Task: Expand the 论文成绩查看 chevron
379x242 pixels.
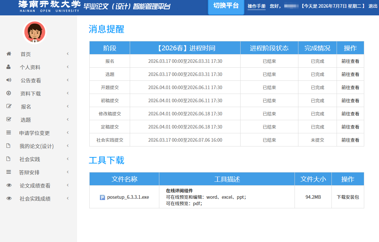Action: (68, 185)
